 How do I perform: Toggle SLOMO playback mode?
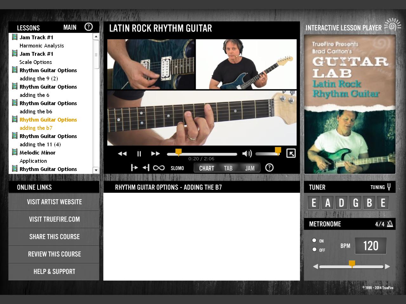(x=177, y=168)
